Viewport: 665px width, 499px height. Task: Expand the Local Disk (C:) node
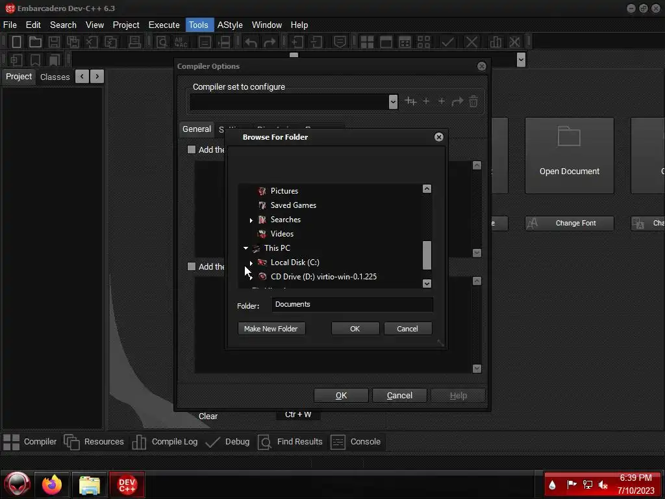point(251,263)
